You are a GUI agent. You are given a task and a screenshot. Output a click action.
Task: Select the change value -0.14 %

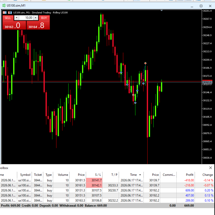pos(208,180)
